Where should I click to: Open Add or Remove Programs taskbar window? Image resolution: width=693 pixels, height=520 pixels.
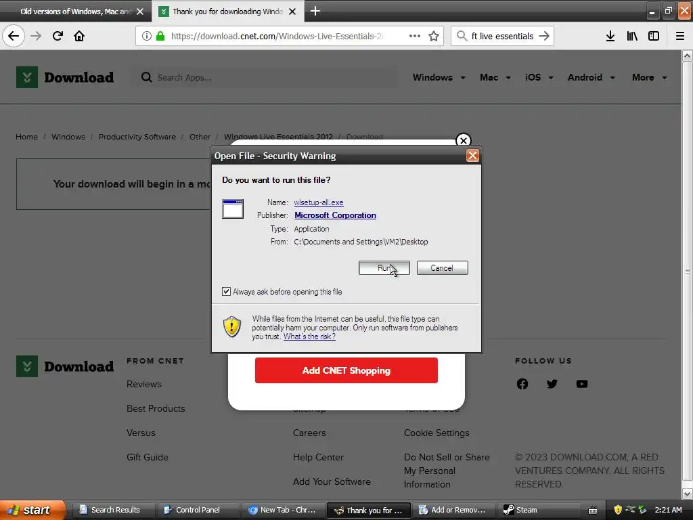coord(454,510)
